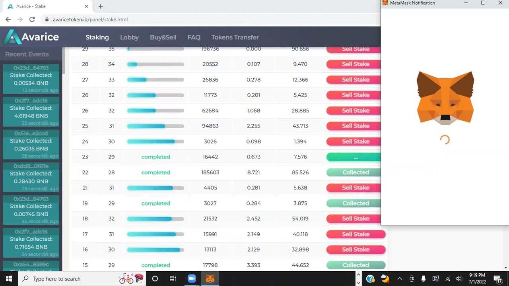Click the taskbar search box
The image size is (509, 286).
[x=82, y=279]
